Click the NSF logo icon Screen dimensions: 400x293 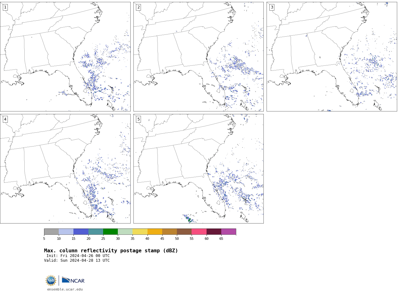pyautogui.click(x=51, y=280)
